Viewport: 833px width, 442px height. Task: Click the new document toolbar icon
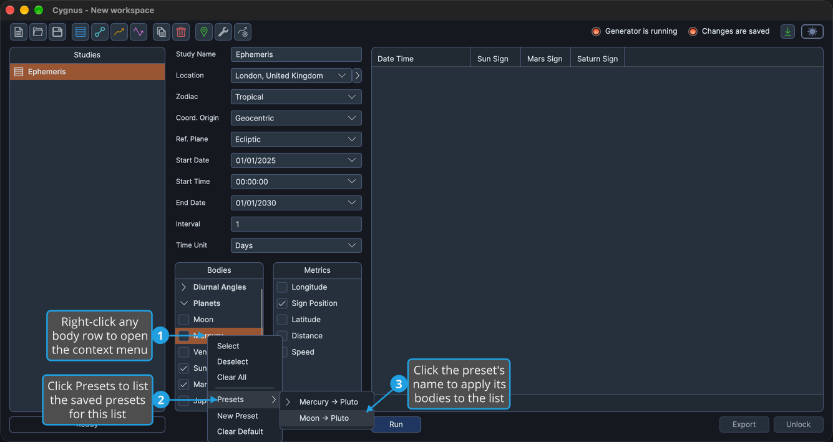coord(19,32)
